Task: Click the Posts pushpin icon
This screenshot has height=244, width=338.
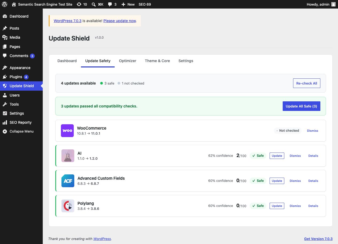Action: point(5,28)
